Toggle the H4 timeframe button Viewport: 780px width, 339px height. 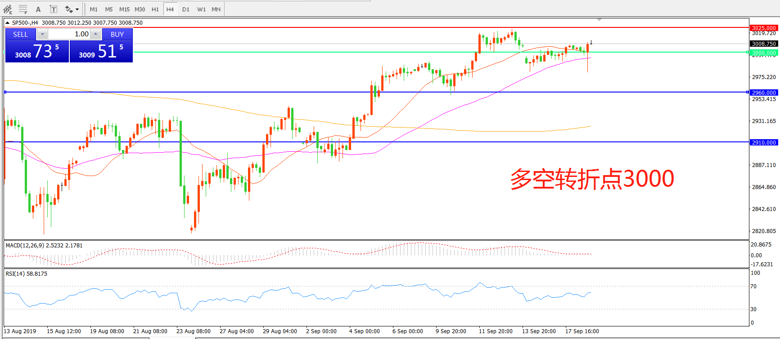pyautogui.click(x=170, y=9)
